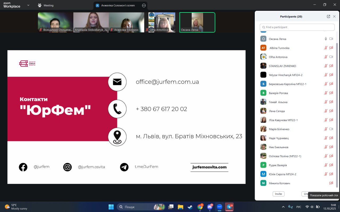Close the Participants panel
340x212 pixels.
(x=334, y=16)
